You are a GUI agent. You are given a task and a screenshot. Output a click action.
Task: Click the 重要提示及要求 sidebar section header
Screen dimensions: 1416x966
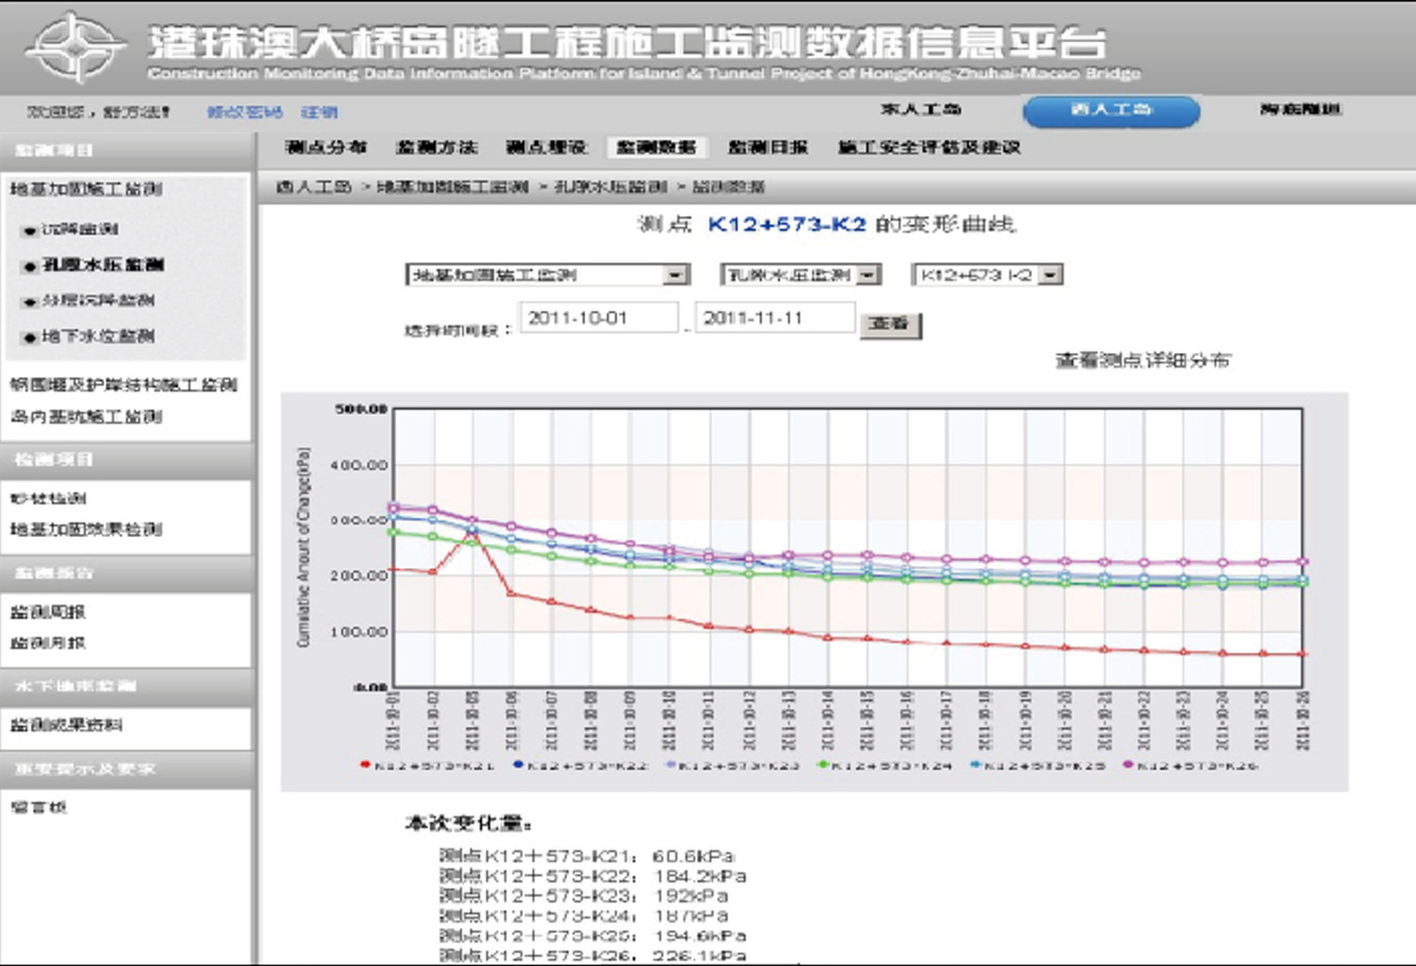(x=126, y=769)
